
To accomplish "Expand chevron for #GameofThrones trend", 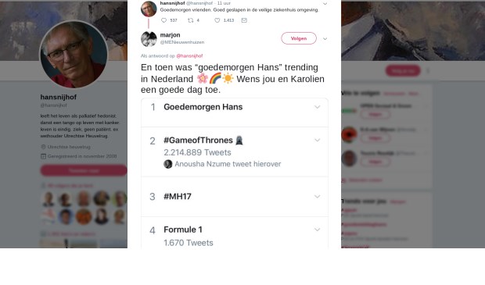I will pos(317,141).
